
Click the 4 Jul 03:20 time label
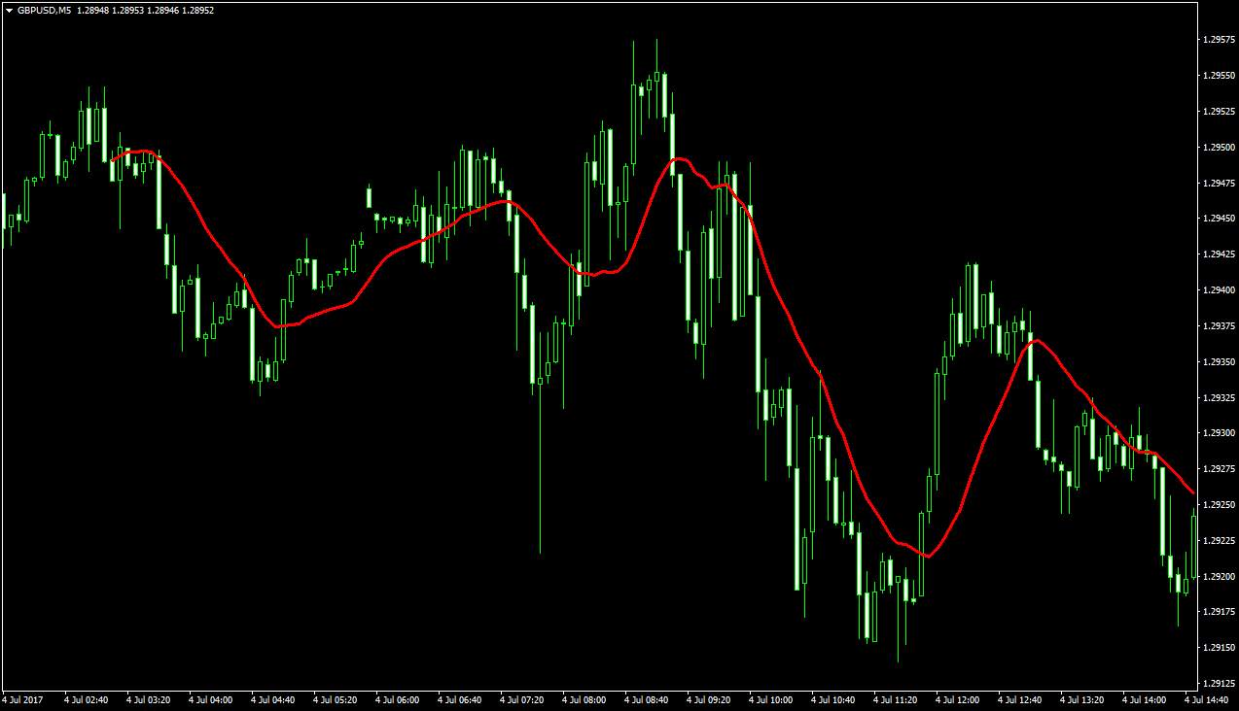point(149,699)
